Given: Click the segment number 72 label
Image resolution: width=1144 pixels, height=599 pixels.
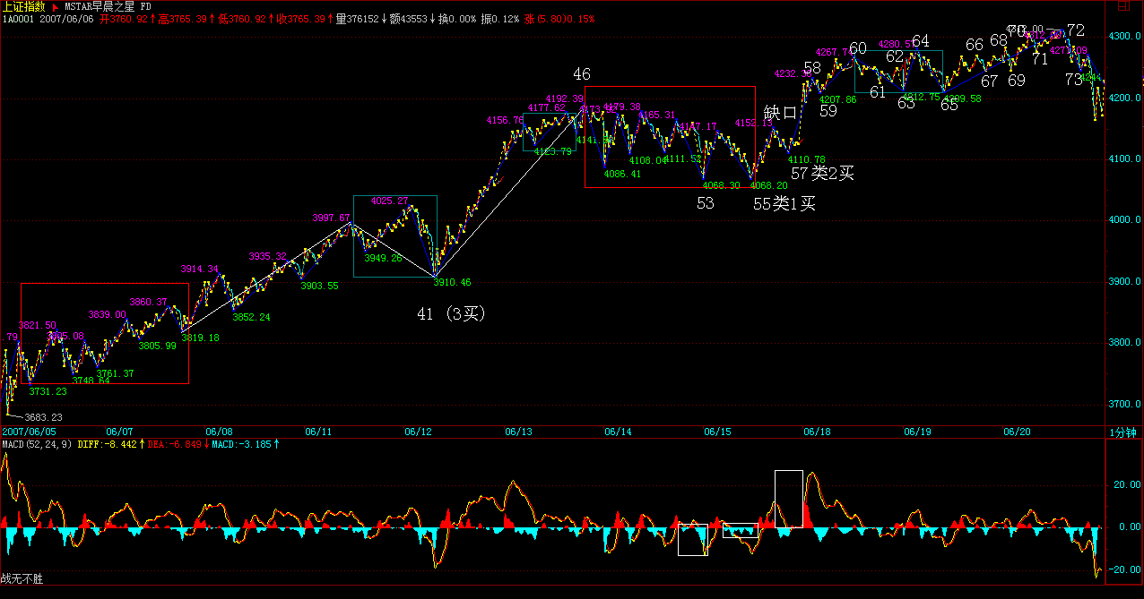Looking at the screenshot, I should [x=1076, y=30].
